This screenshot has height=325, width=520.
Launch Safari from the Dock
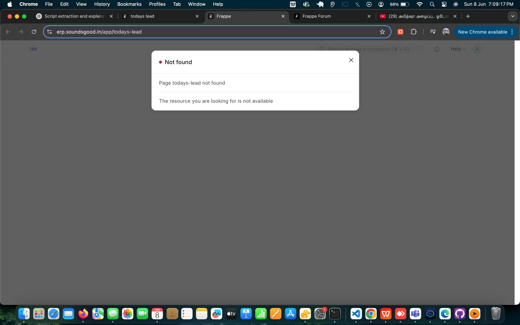point(54,314)
